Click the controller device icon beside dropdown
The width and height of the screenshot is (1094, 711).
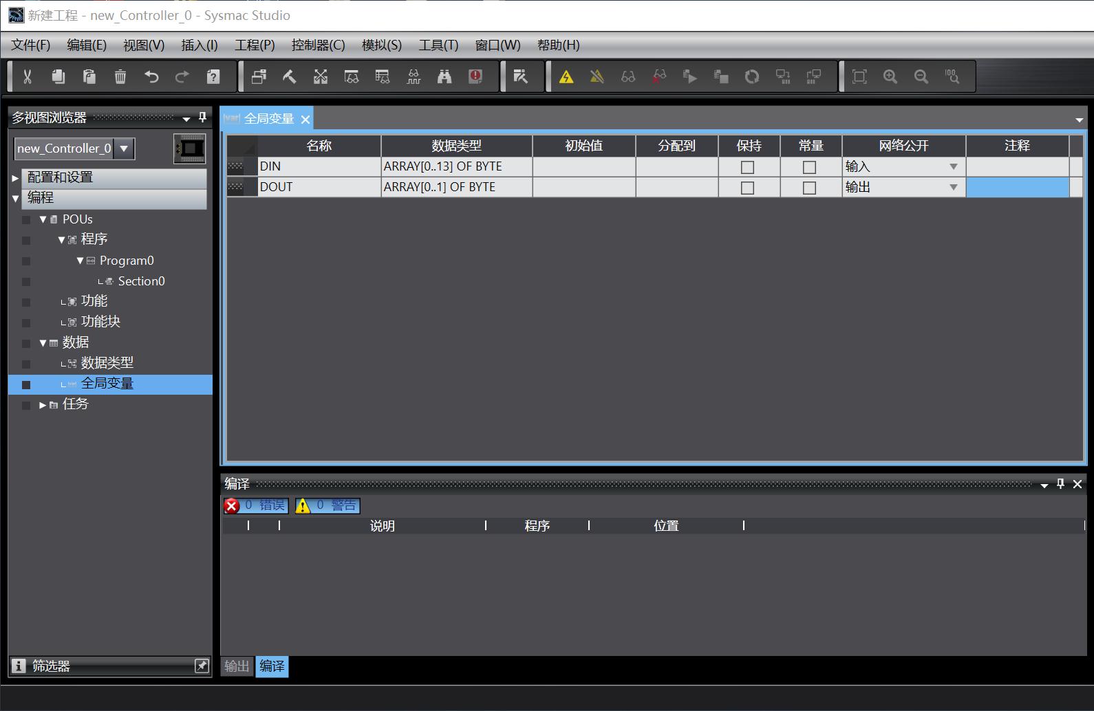tap(189, 148)
